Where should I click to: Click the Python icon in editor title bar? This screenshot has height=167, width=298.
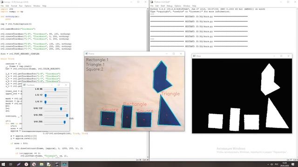[x=2, y=2]
